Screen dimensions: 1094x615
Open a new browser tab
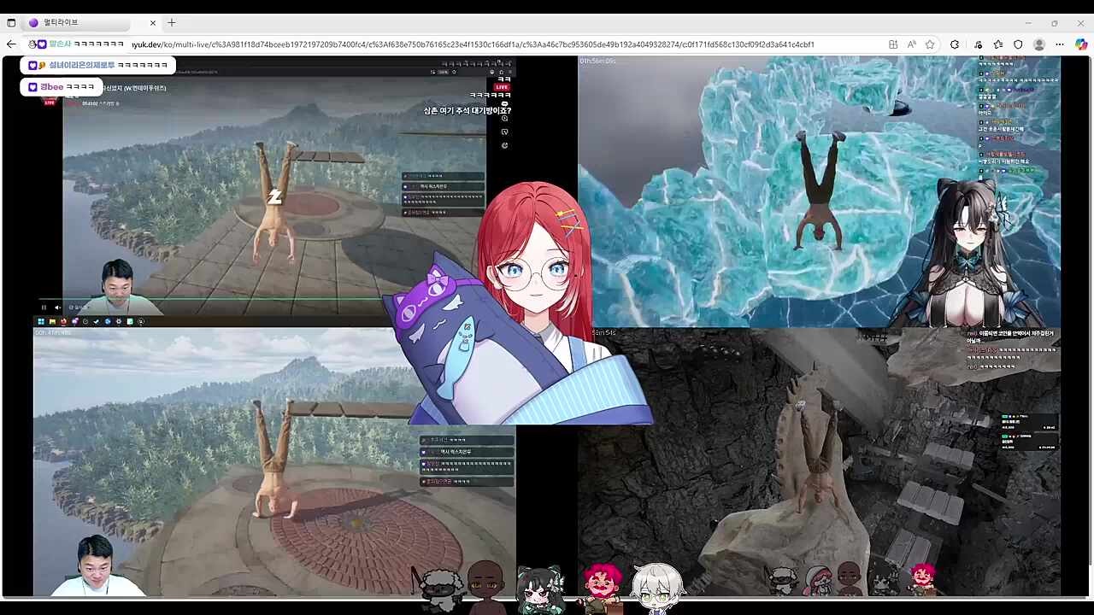pos(172,23)
